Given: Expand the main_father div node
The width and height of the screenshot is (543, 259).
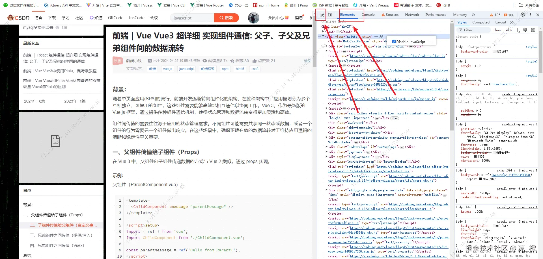Looking at the screenshot, I should click(327, 113).
